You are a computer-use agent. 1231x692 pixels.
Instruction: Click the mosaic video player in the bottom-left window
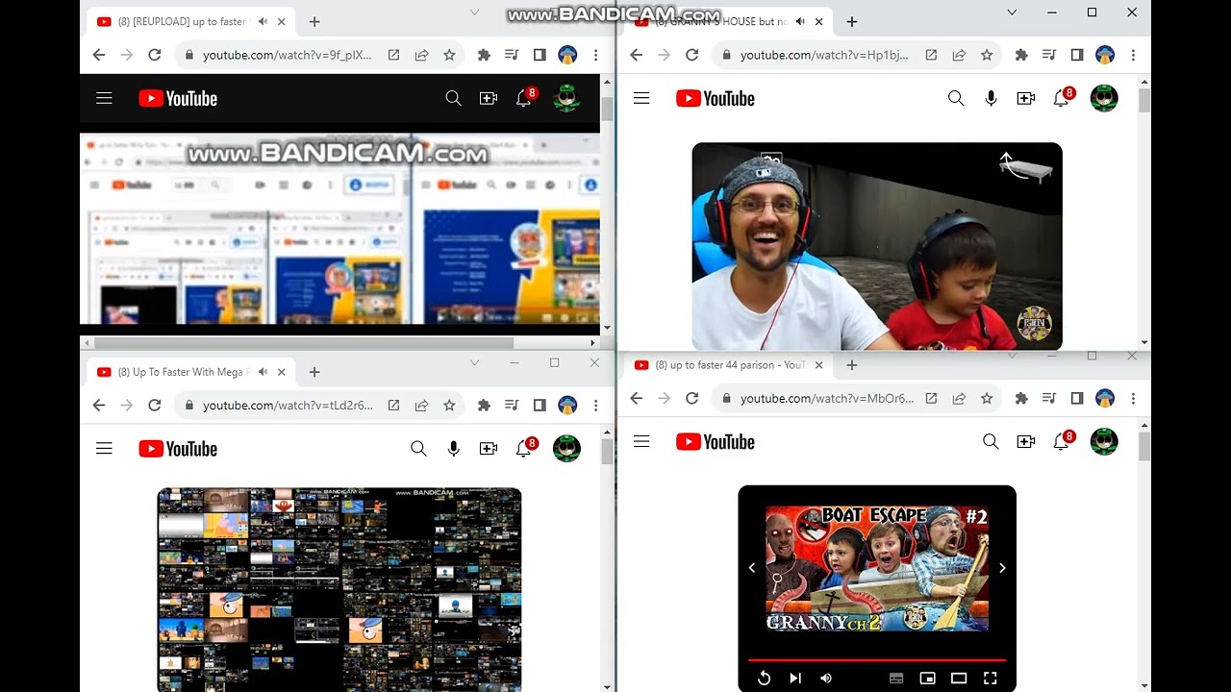point(339,589)
